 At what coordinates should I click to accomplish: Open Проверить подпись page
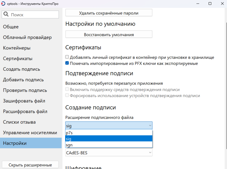coord(31,90)
